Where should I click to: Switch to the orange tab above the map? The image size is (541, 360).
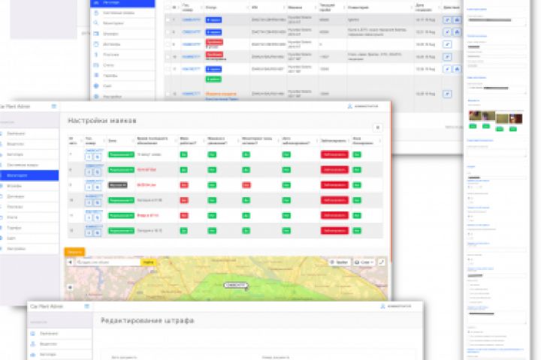tap(74, 252)
